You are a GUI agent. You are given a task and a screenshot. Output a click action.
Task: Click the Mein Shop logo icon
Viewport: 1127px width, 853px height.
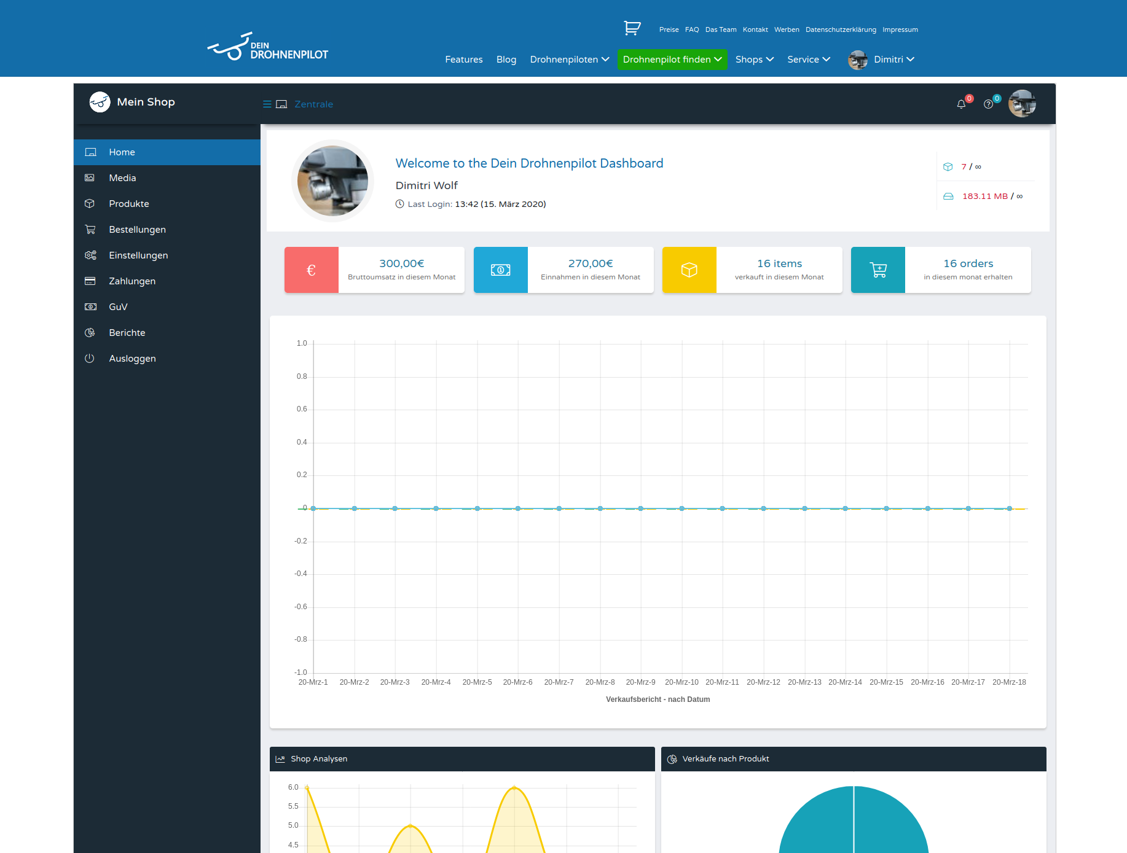(x=100, y=102)
